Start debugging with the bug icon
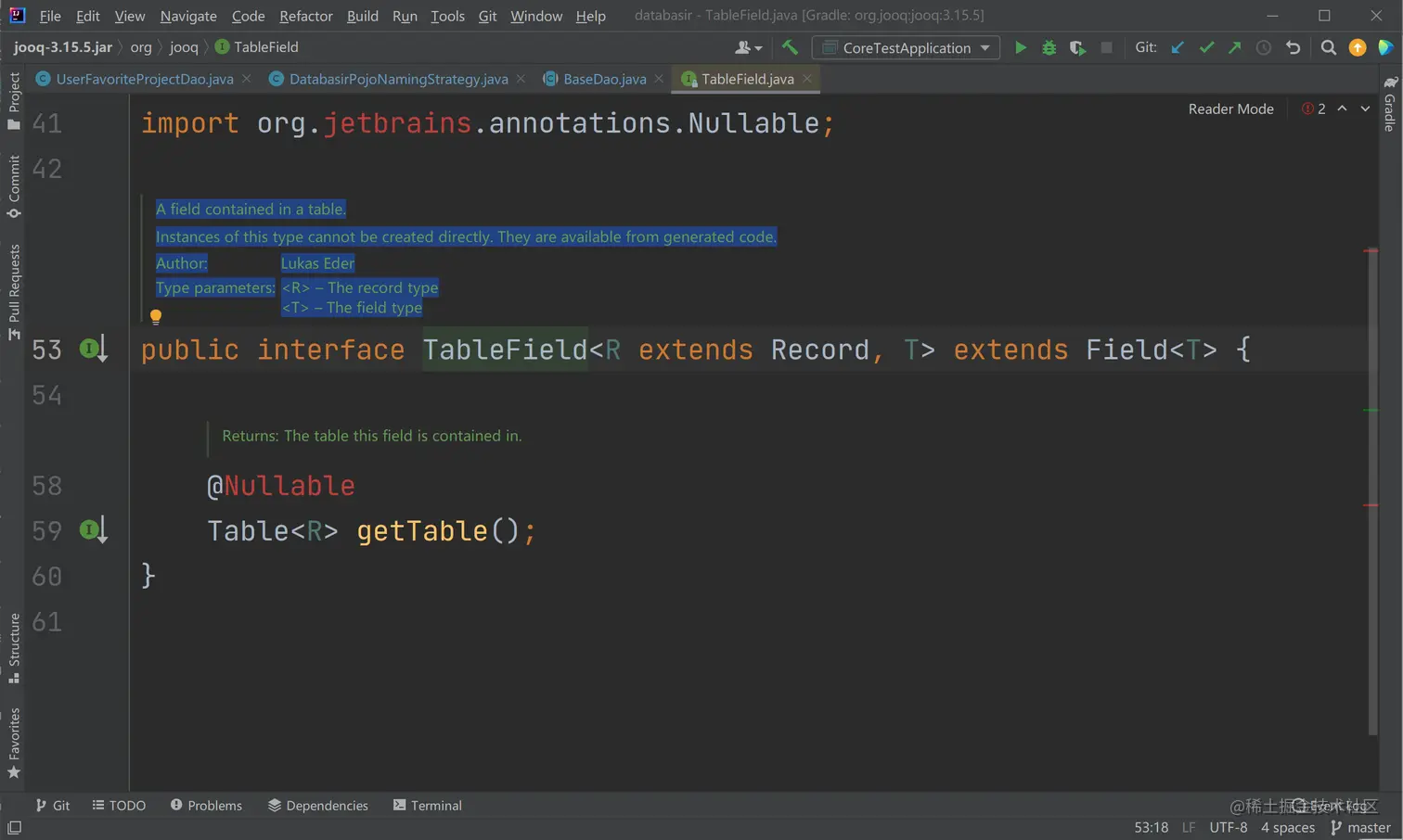The height and width of the screenshot is (840, 1403). coord(1049,47)
